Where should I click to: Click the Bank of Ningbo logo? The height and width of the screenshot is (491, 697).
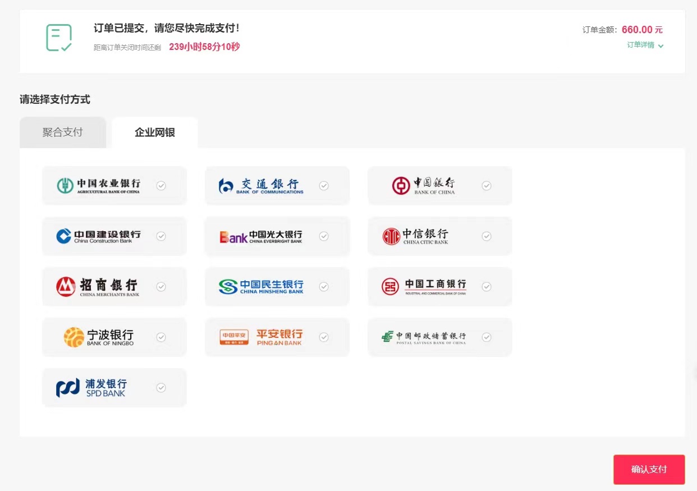(99, 337)
